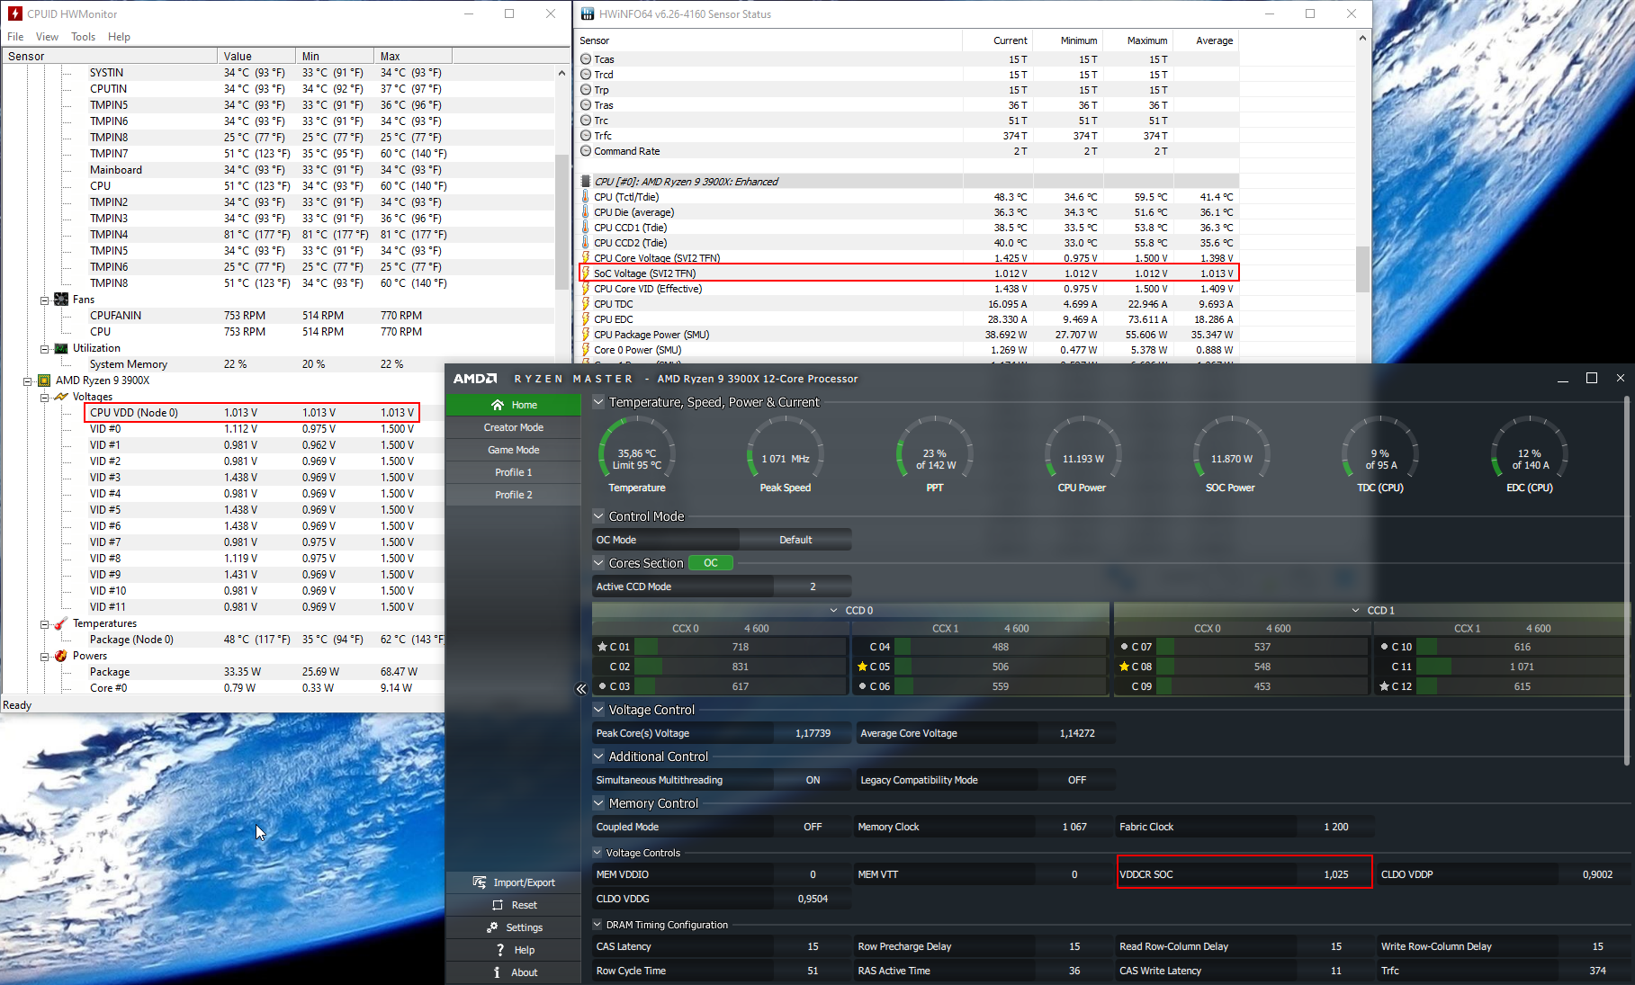Click the gold star next to core C 05
The image size is (1635, 985).
[862, 667]
